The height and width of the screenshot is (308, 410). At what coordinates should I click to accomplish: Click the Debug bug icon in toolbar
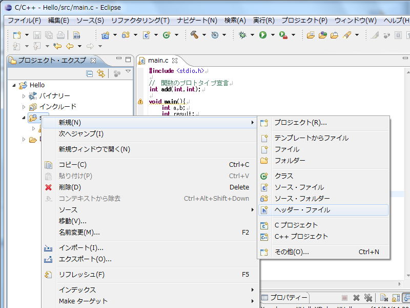point(242,35)
